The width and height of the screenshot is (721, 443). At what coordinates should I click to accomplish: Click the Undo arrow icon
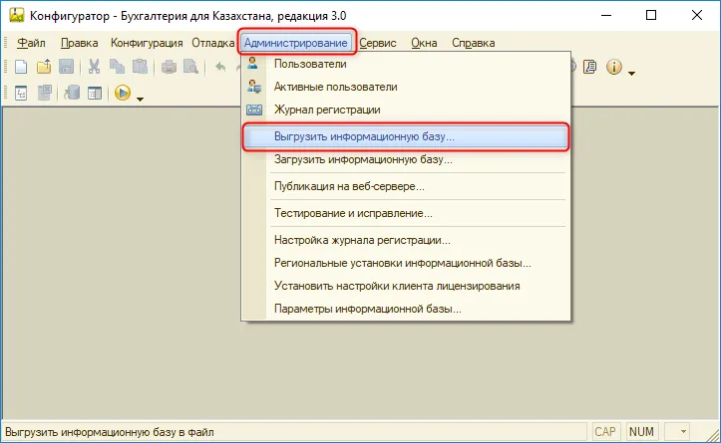click(220, 67)
